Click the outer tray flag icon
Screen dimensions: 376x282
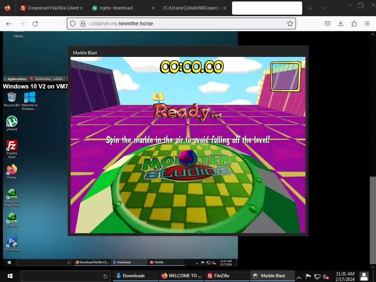pos(308,276)
